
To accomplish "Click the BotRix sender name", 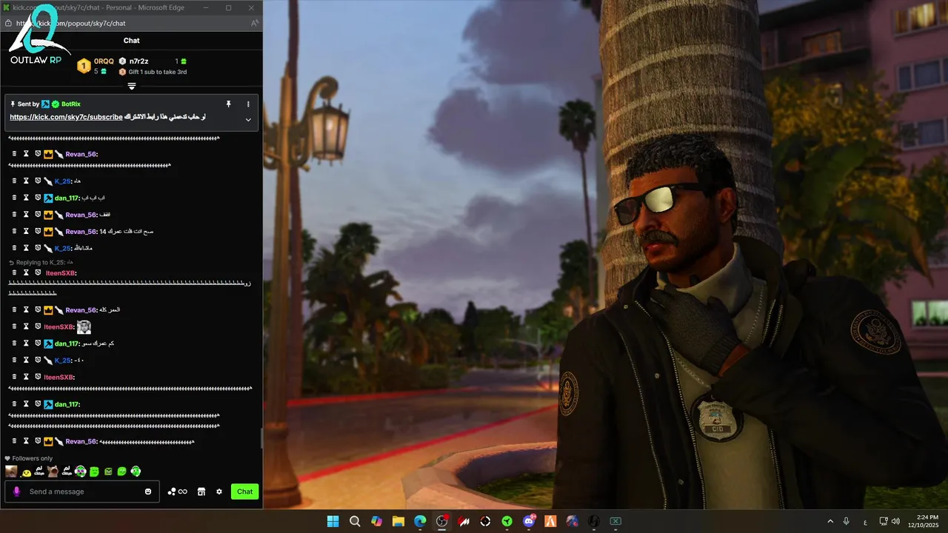I will (x=71, y=104).
